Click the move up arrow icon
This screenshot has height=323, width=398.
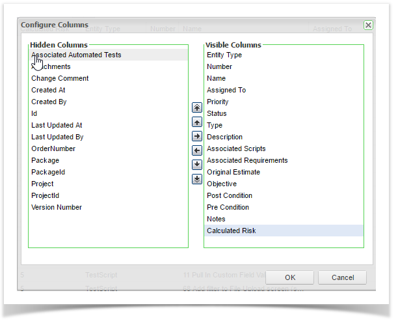[196, 122]
